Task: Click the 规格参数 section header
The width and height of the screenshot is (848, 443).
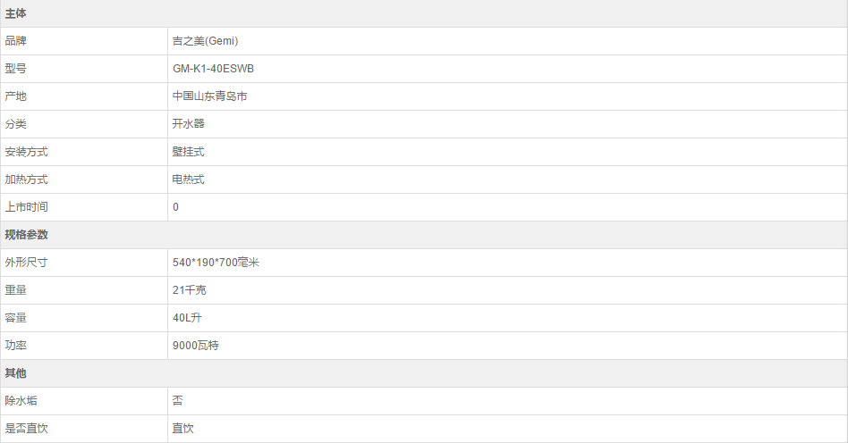Action: pos(27,235)
